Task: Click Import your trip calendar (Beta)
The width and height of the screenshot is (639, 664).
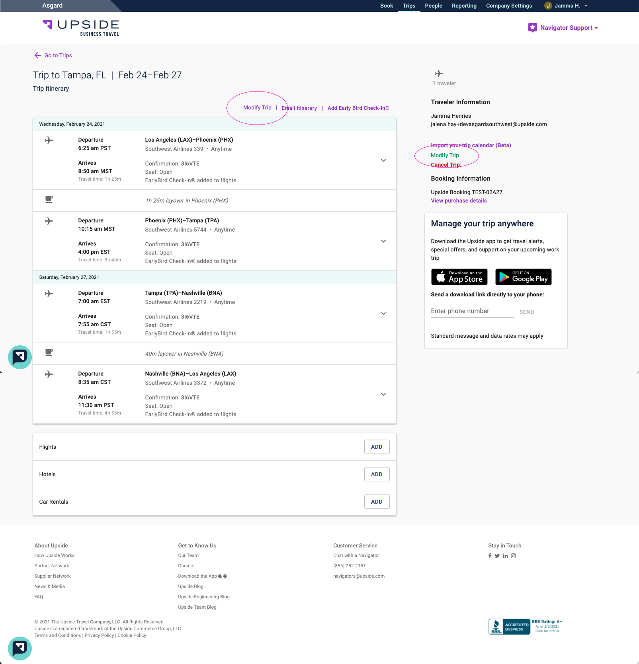Action: [x=471, y=145]
